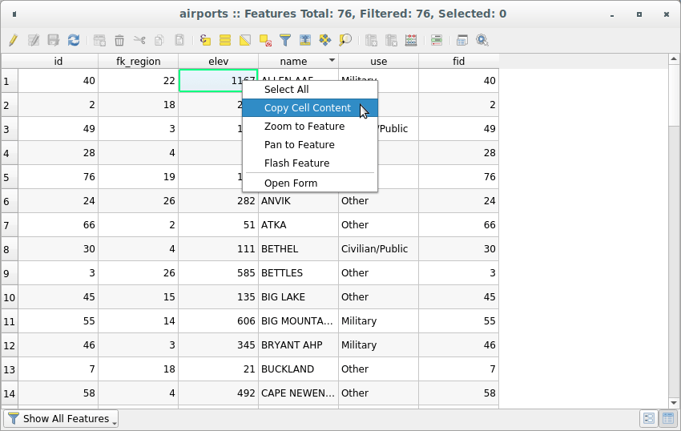
Task: Open the field calculator icon
Action: [x=411, y=40]
